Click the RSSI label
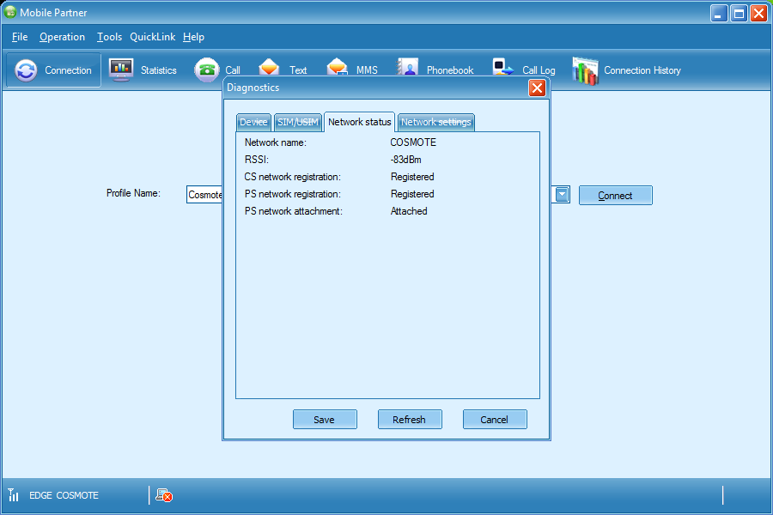Image resolution: width=773 pixels, height=515 pixels. [x=256, y=160]
